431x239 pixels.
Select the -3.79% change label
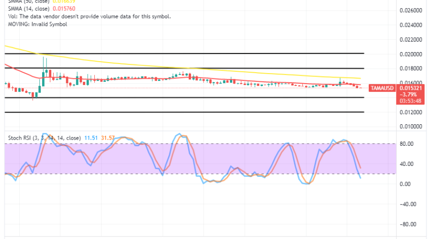click(408, 94)
